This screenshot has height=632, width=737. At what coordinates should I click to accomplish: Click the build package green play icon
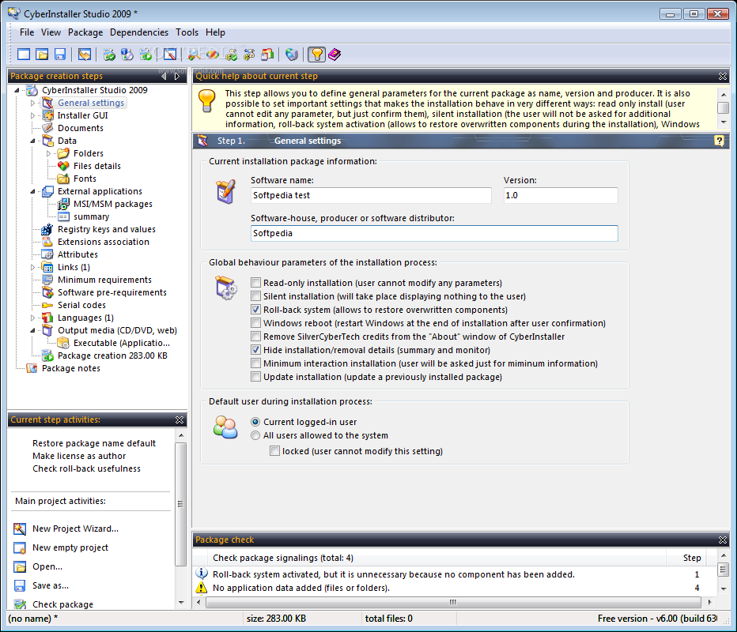(146, 55)
